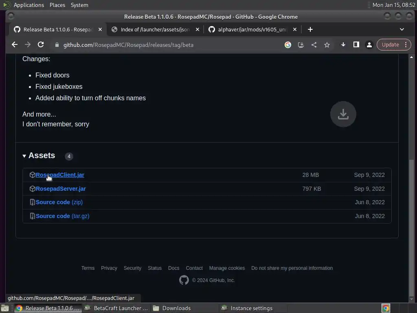
Task: Click package icon next to RosepadClient.jar
Action: (33, 175)
